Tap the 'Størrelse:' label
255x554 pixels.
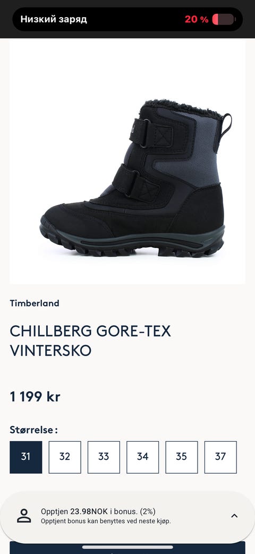[34, 430]
